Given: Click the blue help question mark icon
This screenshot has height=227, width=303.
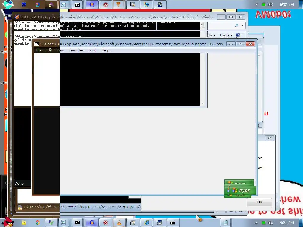Looking at the screenshot, I should coord(238,35).
